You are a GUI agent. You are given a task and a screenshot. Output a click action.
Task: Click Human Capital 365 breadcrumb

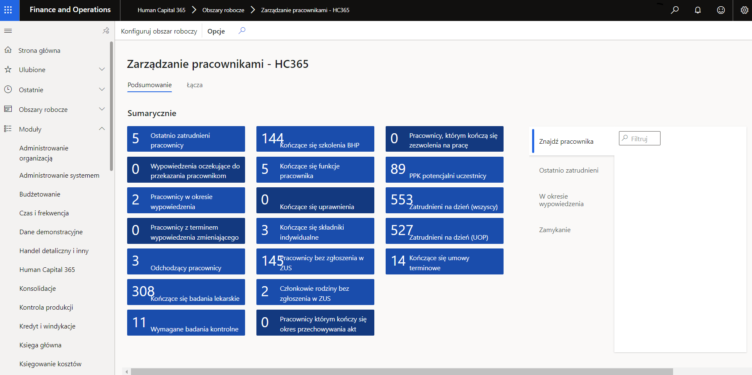pyautogui.click(x=162, y=10)
